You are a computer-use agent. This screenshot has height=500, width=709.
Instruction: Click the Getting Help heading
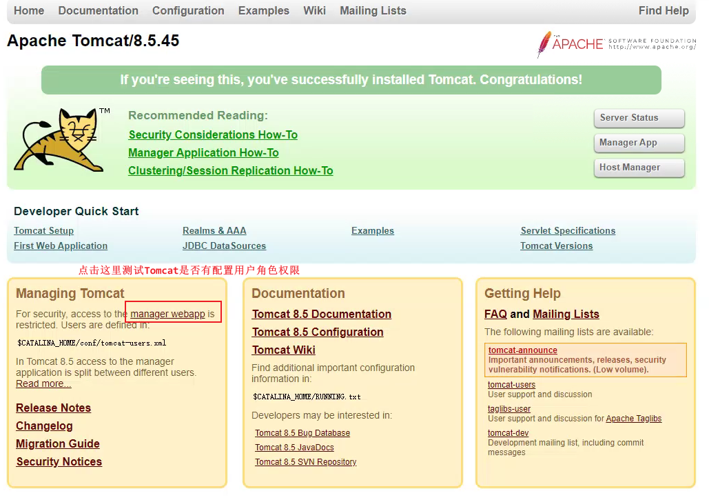[x=523, y=294]
